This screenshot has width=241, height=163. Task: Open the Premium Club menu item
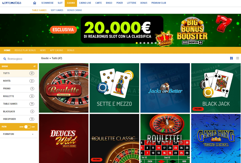click(159, 3)
